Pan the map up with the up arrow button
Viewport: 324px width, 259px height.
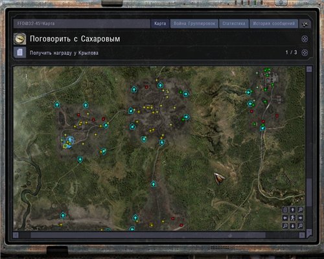(x=292, y=210)
